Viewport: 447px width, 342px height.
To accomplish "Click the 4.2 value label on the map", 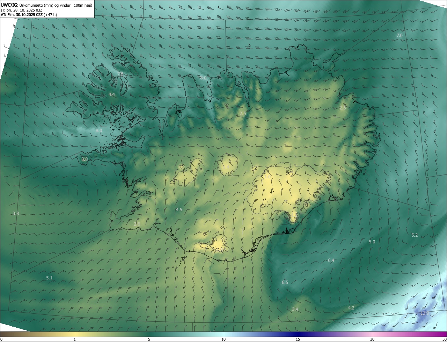I will (x=351, y=308).
